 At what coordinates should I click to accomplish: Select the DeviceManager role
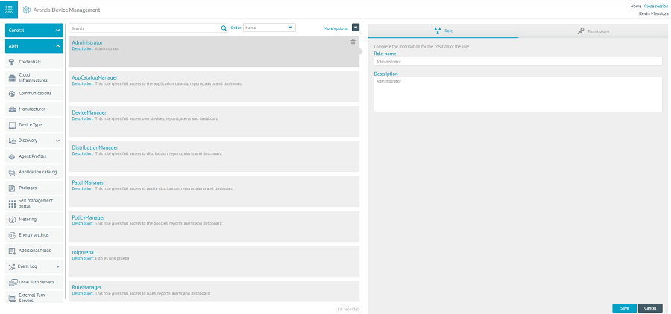214,121
